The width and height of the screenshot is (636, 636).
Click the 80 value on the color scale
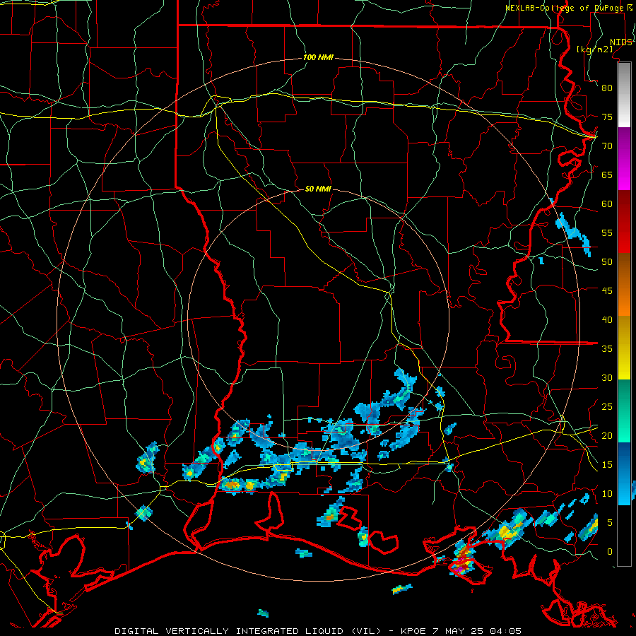pyautogui.click(x=607, y=88)
